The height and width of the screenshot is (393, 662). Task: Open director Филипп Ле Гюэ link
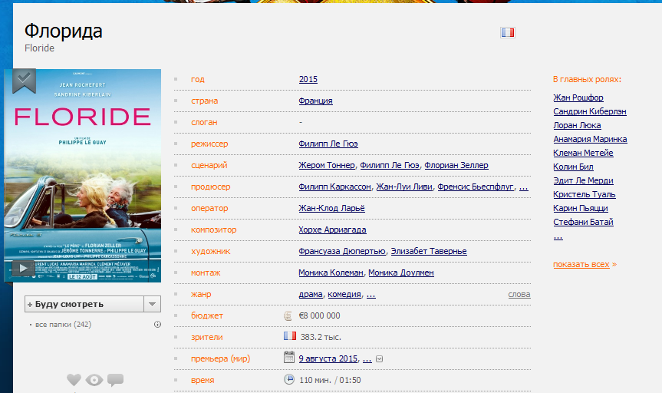click(328, 144)
